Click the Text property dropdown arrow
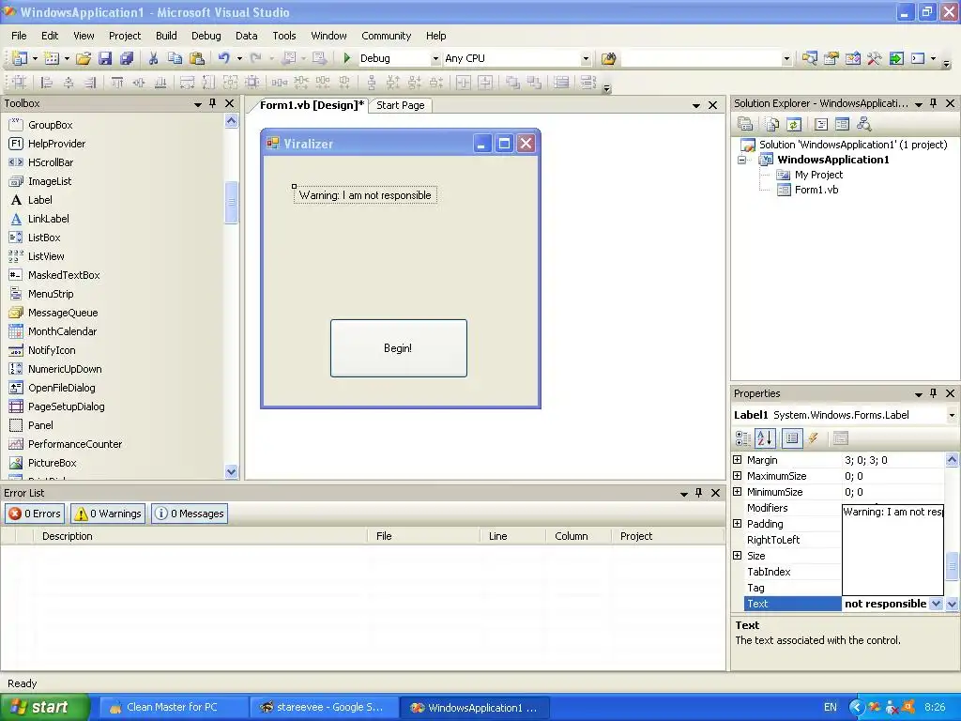 tap(936, 604)
